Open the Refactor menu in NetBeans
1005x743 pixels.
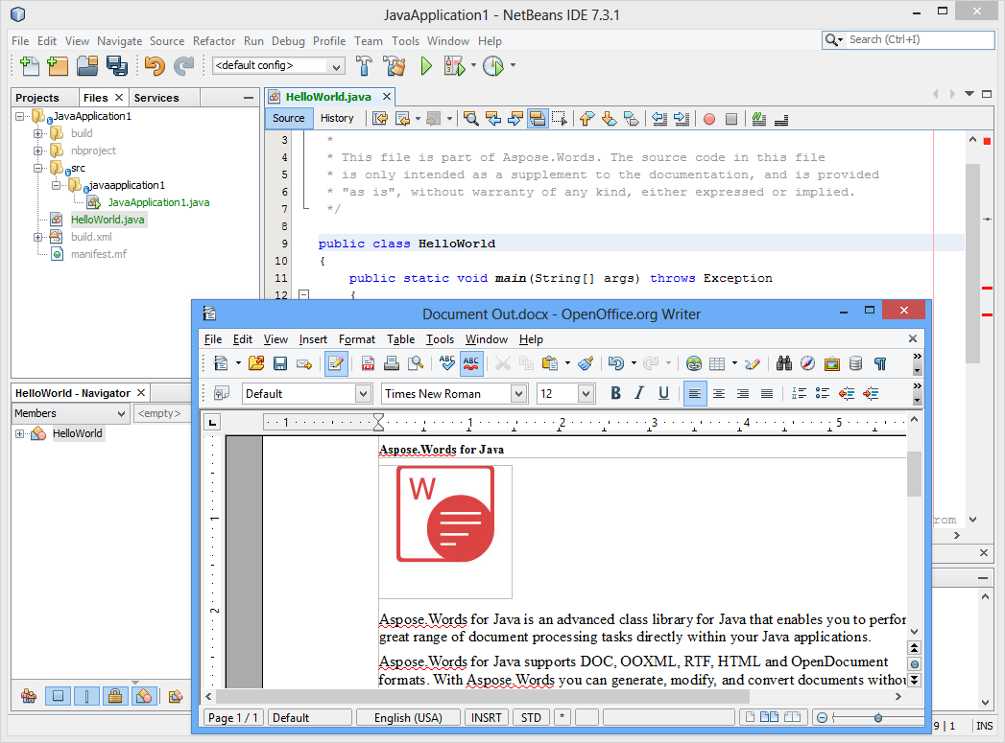click(x=213, y=41)
